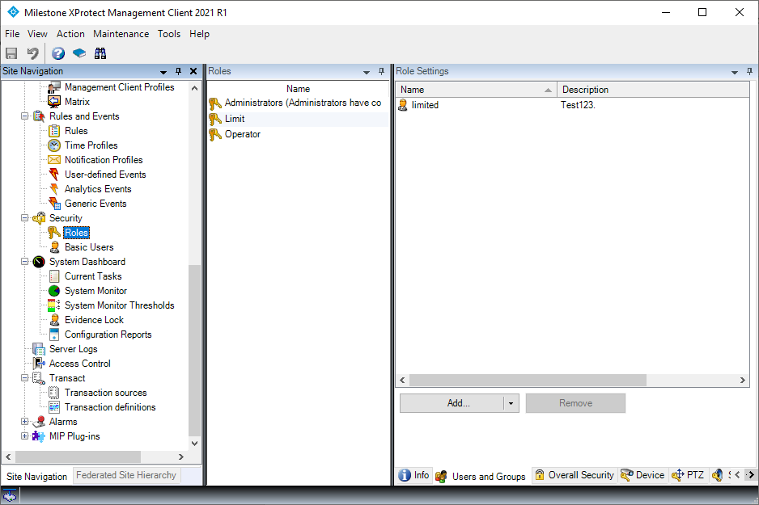Click the Matrix icon in Site Navigation
This screenshot has width=759, height=505.
point(53,101)
